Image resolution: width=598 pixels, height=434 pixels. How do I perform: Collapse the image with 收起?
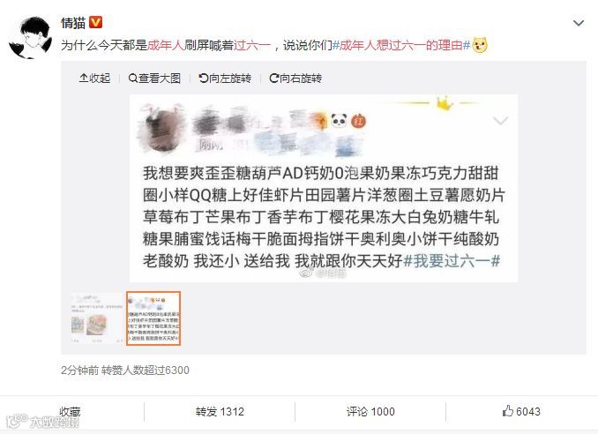94,79
